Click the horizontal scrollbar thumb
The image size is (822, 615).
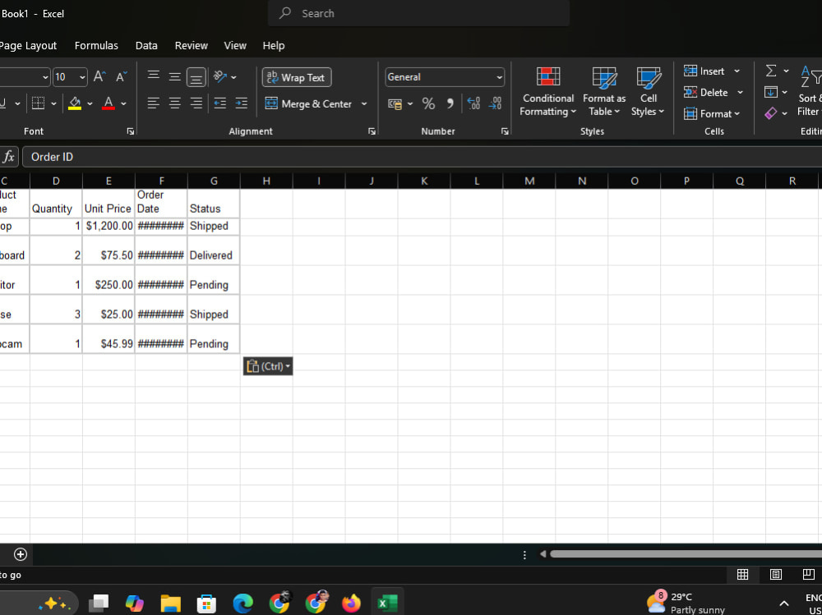coord(686,553)
